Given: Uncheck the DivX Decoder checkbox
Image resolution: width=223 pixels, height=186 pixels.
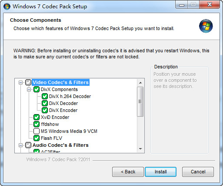Looking at the screenshot, I should [x=45, y=103].
